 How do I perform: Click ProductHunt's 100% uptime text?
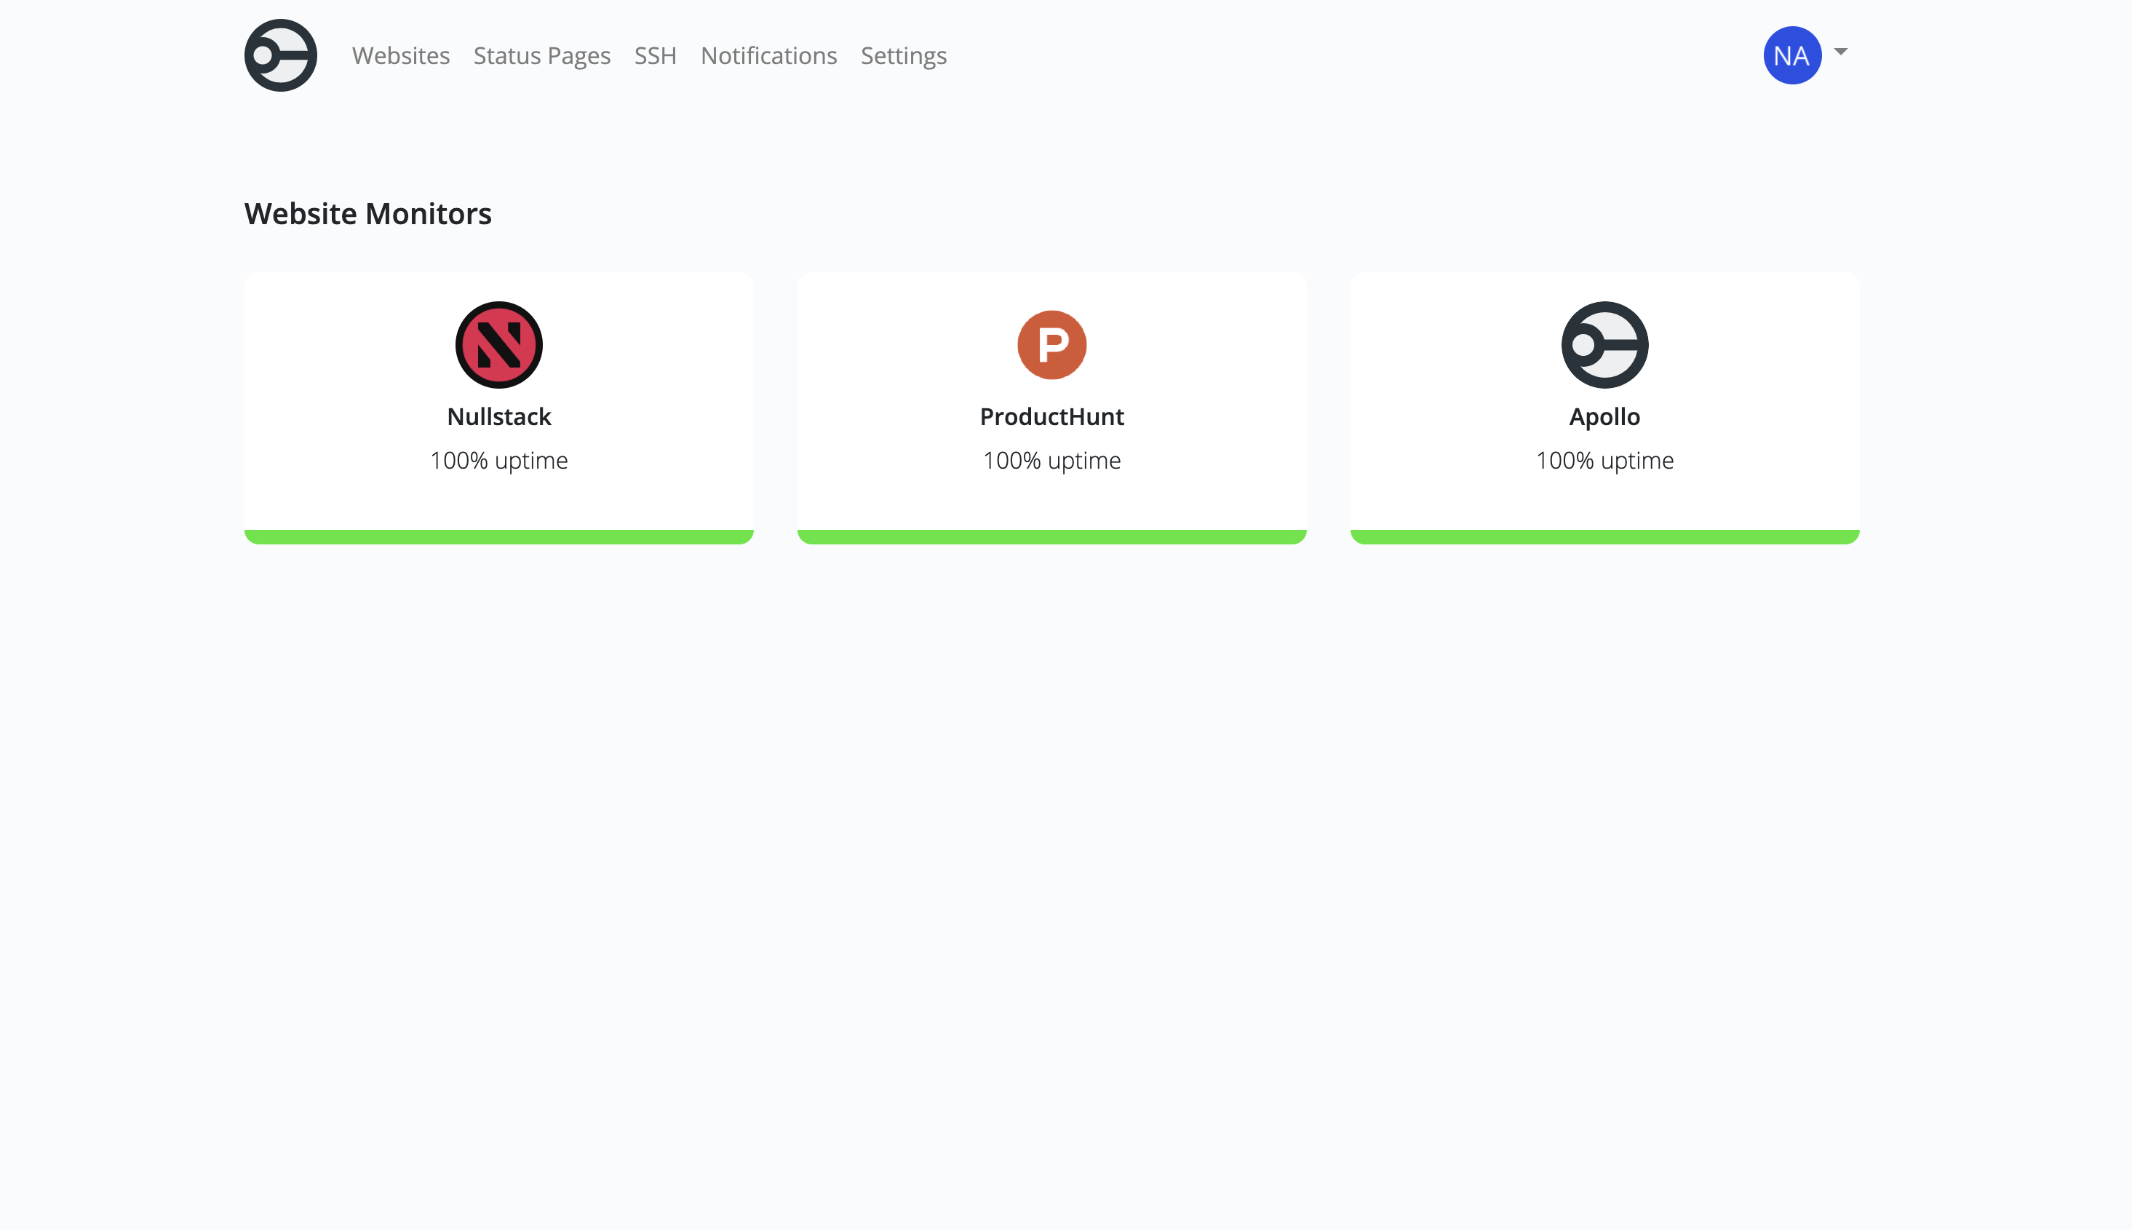tap(1052, 461)
